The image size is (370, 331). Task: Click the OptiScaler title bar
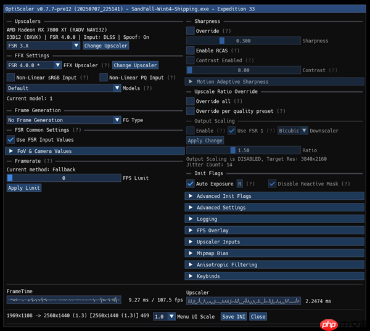[x=185, y=9]
